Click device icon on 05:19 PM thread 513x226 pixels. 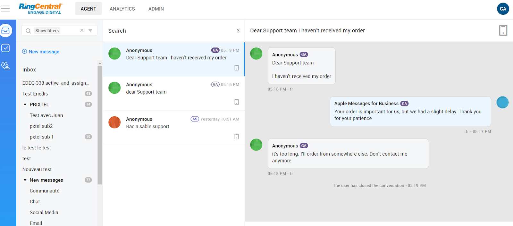point(237,68)
